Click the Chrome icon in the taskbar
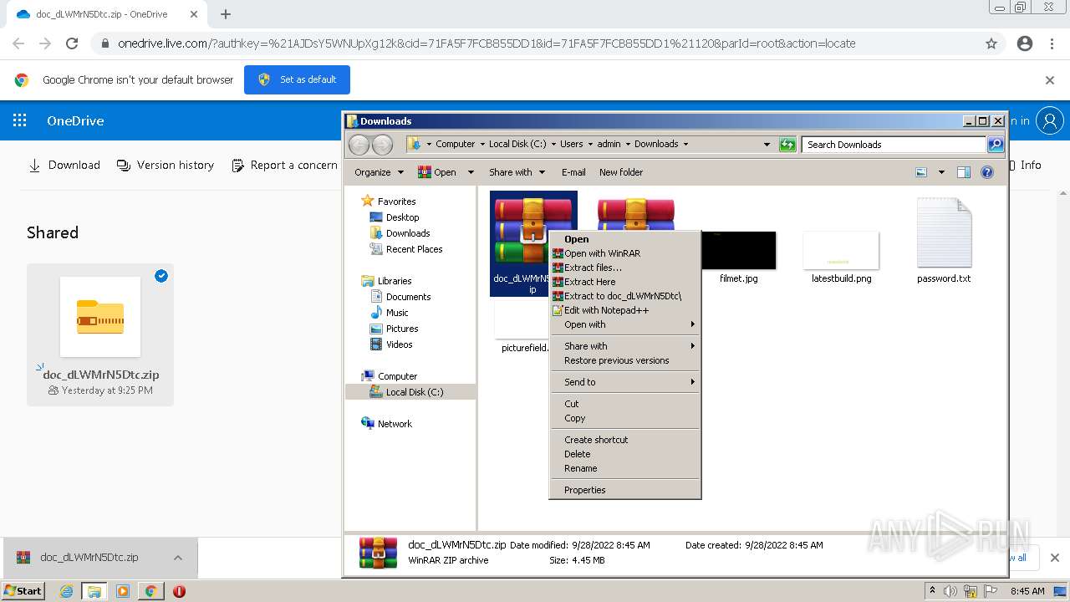Screen dimensions: 1070x602 (x=150, y=591)
